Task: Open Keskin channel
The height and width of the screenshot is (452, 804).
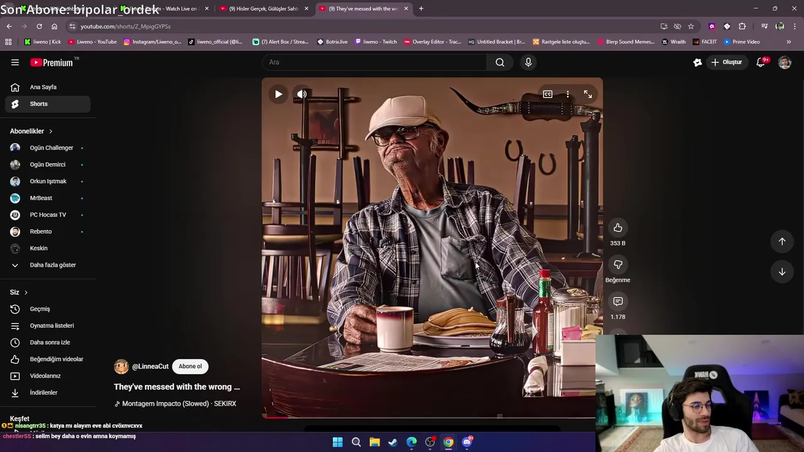Action: pyautogui.click(x=48, y=248)
